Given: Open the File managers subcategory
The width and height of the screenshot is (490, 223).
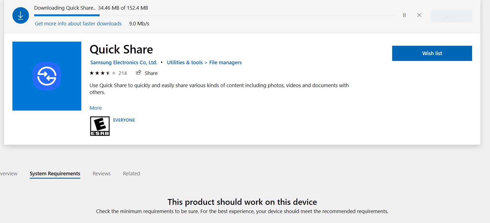Looking at the screenshot, I should (x=225, y=63).
